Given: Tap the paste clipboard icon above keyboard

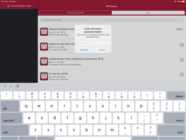Looking at the screenshot, I should tap(17, 87).
